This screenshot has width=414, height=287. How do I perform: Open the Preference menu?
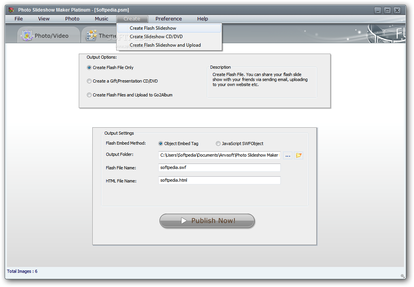[168, 19]
